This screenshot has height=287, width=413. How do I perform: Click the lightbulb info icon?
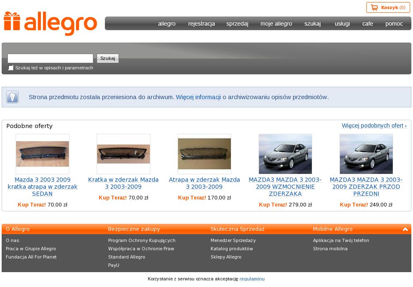12,97
